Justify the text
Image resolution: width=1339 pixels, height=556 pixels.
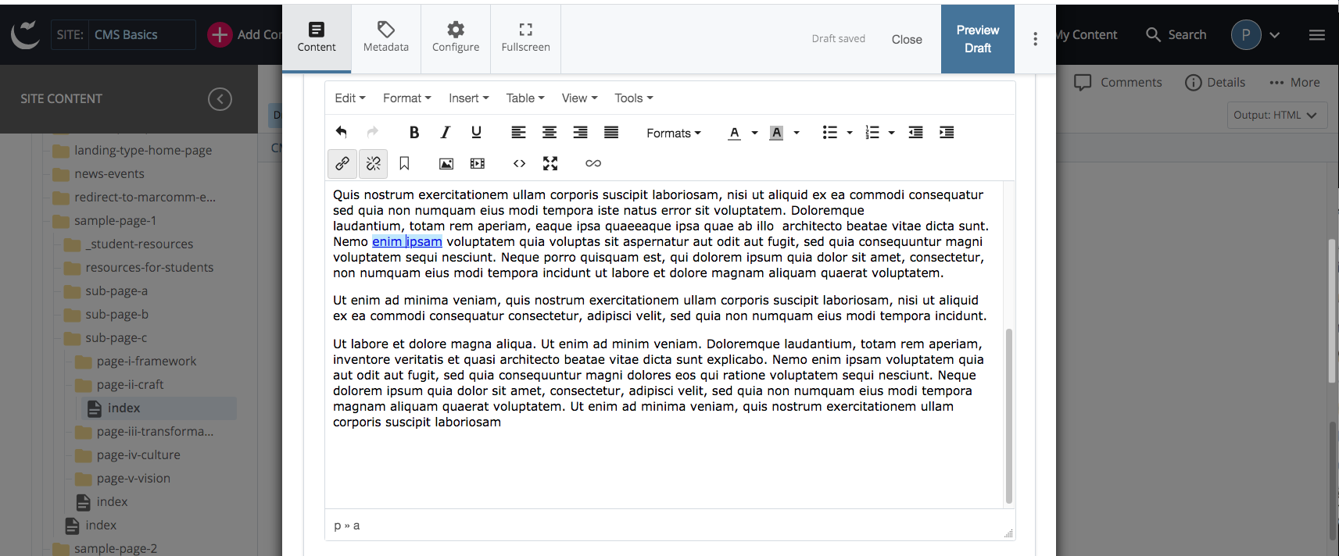pyautogui.click(x=611, y=132)
